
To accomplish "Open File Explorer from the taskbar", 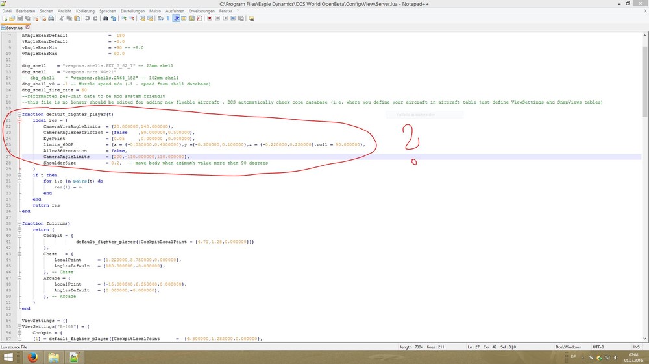I will (53, 358).
